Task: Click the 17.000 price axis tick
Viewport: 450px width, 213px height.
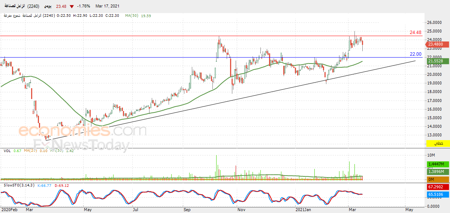Action: (434, 101)
